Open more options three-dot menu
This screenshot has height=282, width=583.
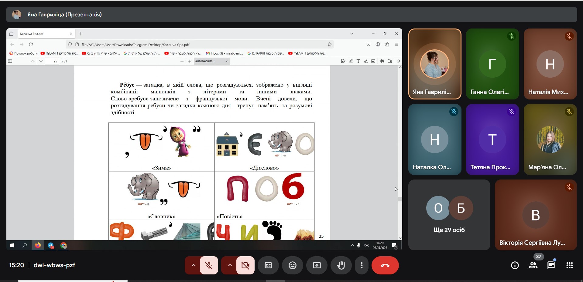tap(362, 265)
